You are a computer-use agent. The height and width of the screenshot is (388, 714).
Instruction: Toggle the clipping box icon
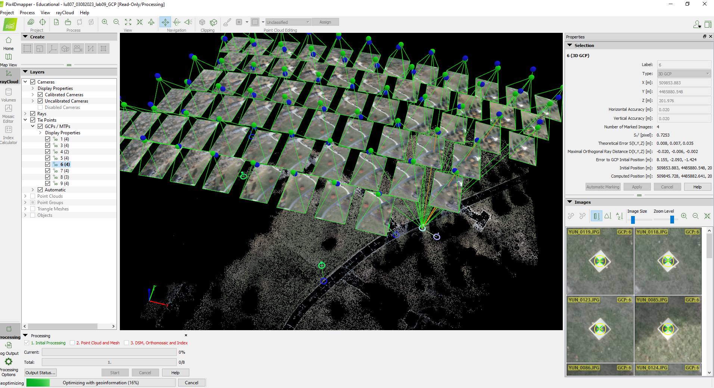(x=202, y=22)
